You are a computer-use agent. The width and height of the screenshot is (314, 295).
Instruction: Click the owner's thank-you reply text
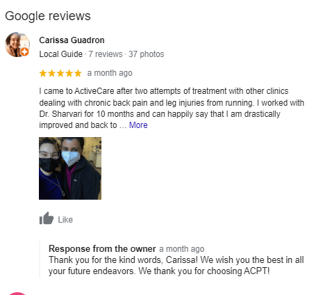coord(176,265)
